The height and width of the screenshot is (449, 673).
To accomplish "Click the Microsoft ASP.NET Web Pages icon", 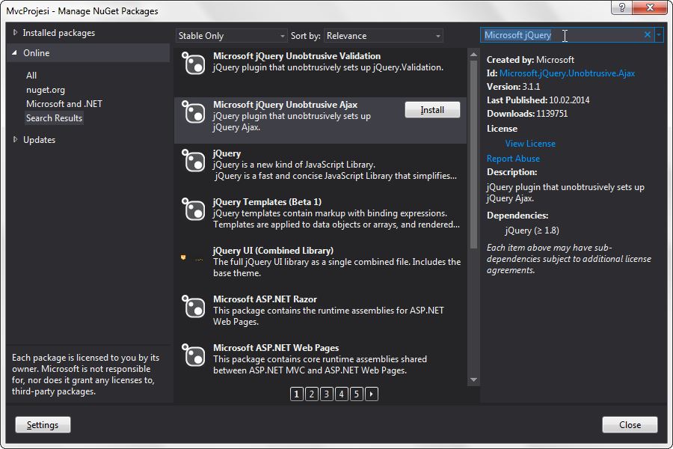I will 194,356.
